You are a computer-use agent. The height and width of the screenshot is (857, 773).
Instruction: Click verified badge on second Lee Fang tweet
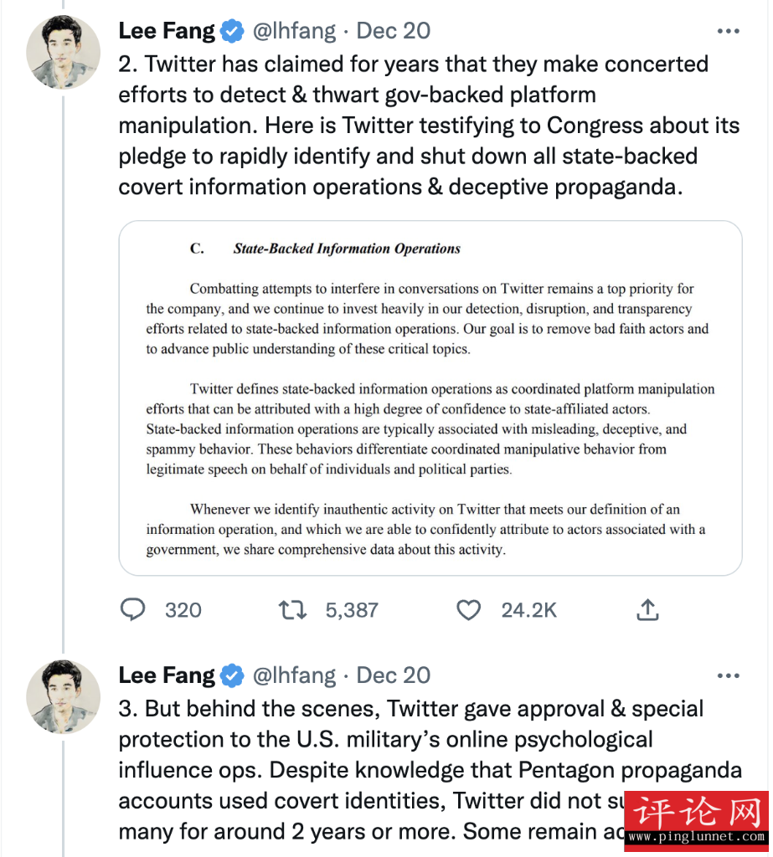232,675
